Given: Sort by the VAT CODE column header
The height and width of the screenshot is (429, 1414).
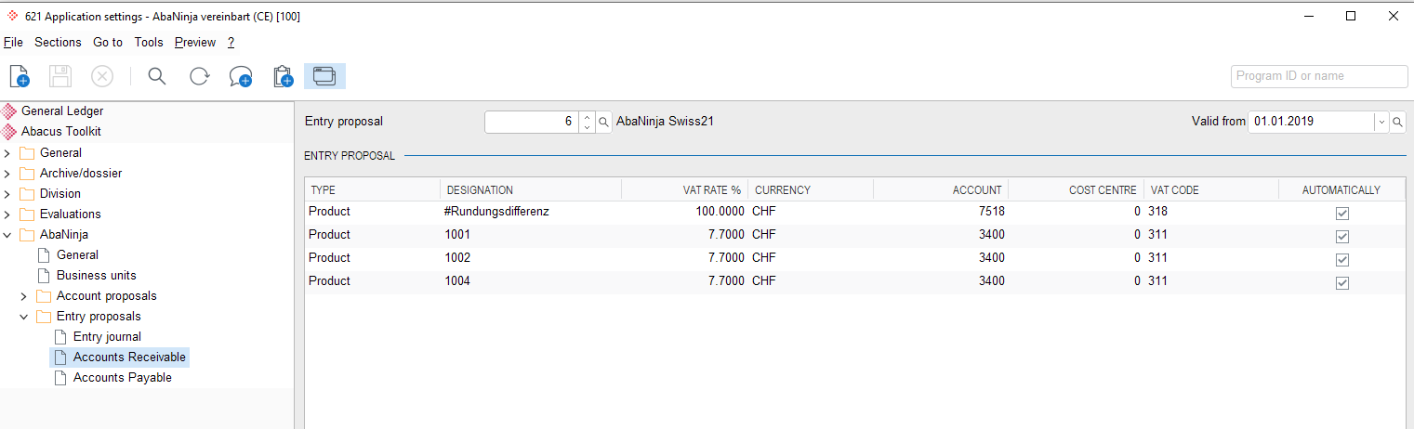Looking at the screenshot, I should click(x=1210, y=189).
